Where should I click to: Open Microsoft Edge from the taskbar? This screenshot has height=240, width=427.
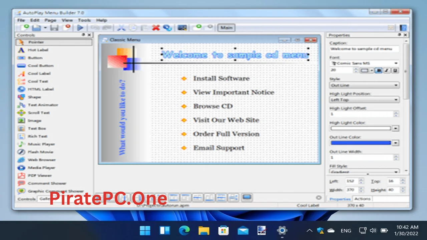coord(184,230)
